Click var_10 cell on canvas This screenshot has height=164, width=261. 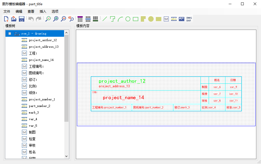tap(233, 94)
